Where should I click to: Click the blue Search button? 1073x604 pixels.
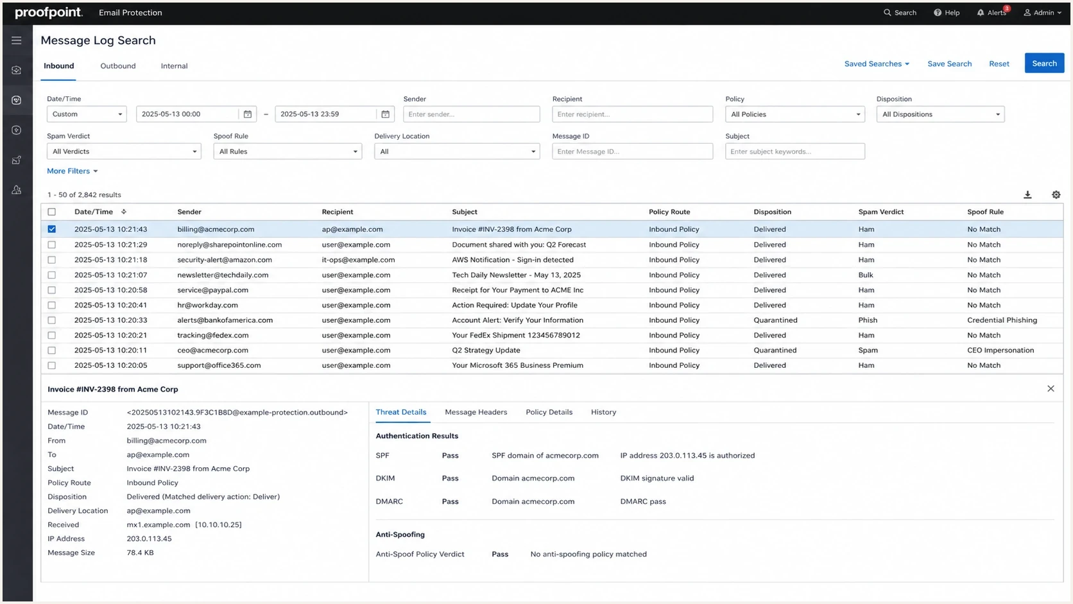[1044, 64]
